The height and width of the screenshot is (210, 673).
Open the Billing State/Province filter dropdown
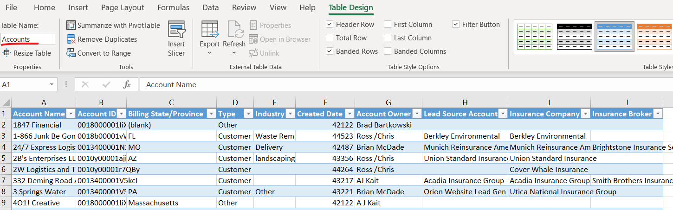pos(211,114)
